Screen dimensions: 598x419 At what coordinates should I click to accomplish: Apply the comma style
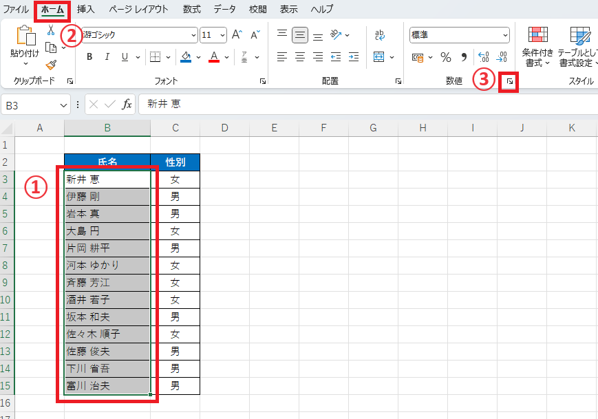464,57
